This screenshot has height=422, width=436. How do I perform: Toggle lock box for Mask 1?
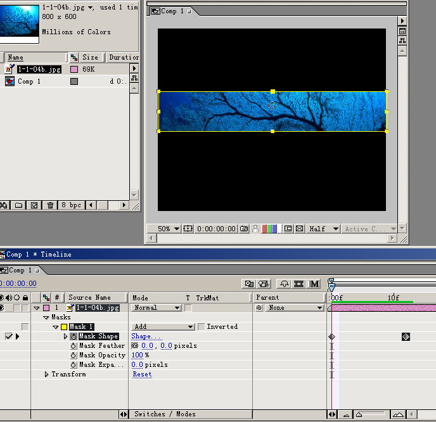tap(25, 327)
